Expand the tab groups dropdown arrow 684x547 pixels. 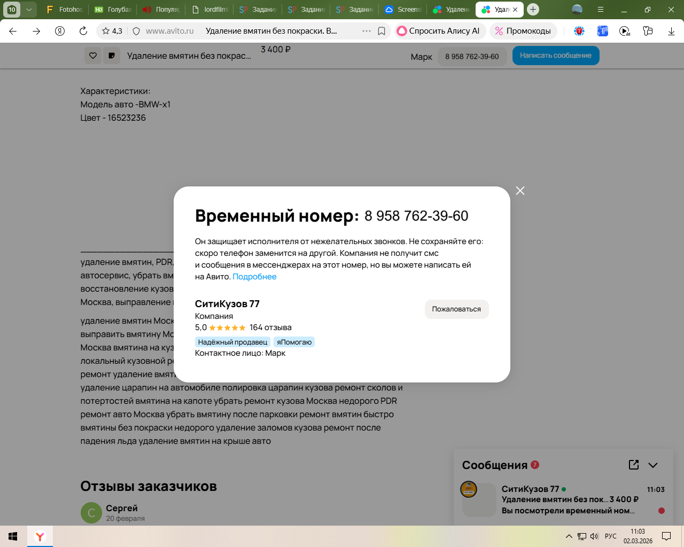coord(29,10)
